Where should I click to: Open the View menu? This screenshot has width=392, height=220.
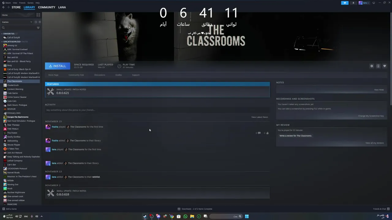15,3
